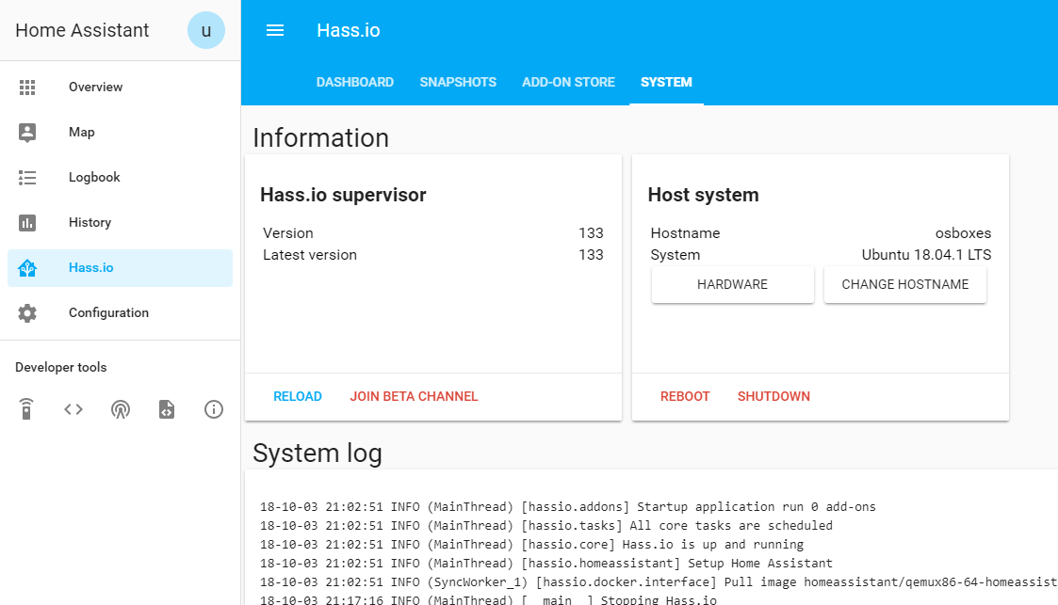Viewport: 1058px width, 605px height.
Task: Switch to the Snapshots tab
Action: [458, 83]
